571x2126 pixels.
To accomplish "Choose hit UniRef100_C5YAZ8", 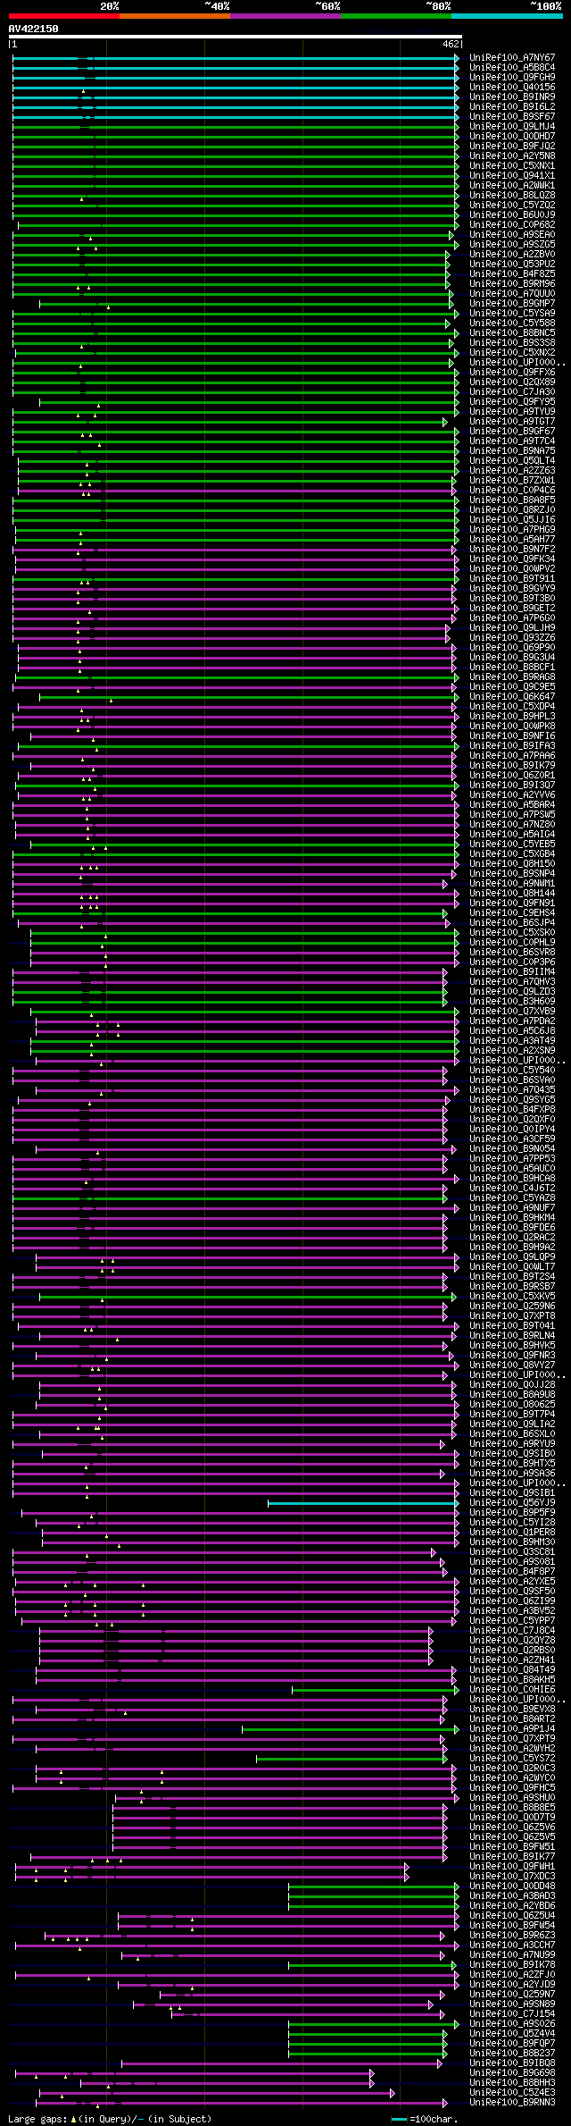I will [x=512, y=1198].
